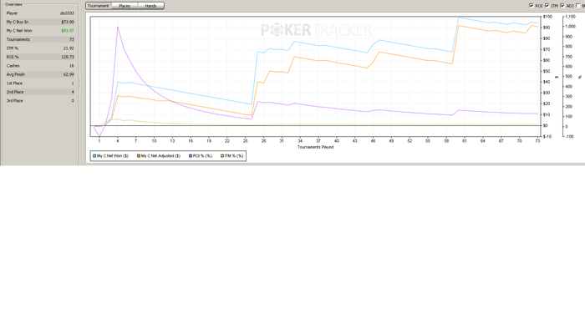Click the panel splitter handle beside Overview
The image size is (585, 313).
79,83
